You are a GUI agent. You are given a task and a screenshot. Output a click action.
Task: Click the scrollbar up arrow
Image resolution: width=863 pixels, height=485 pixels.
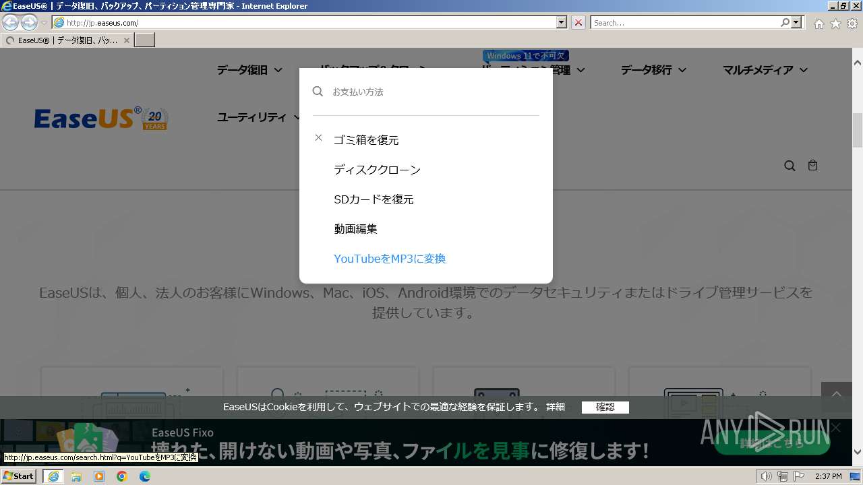pos(857,62)
